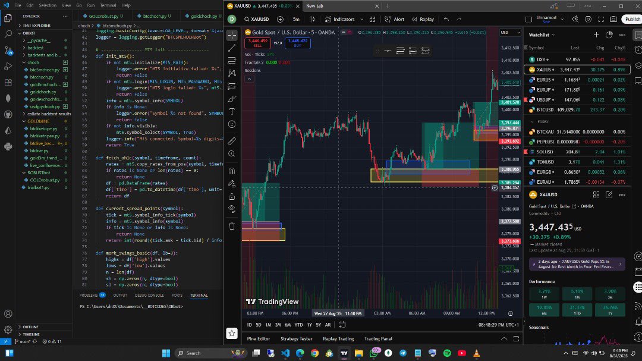642x361 pixels.
Task: Click the Alert button
Action: pyautogui.click(x=394, y=19)
